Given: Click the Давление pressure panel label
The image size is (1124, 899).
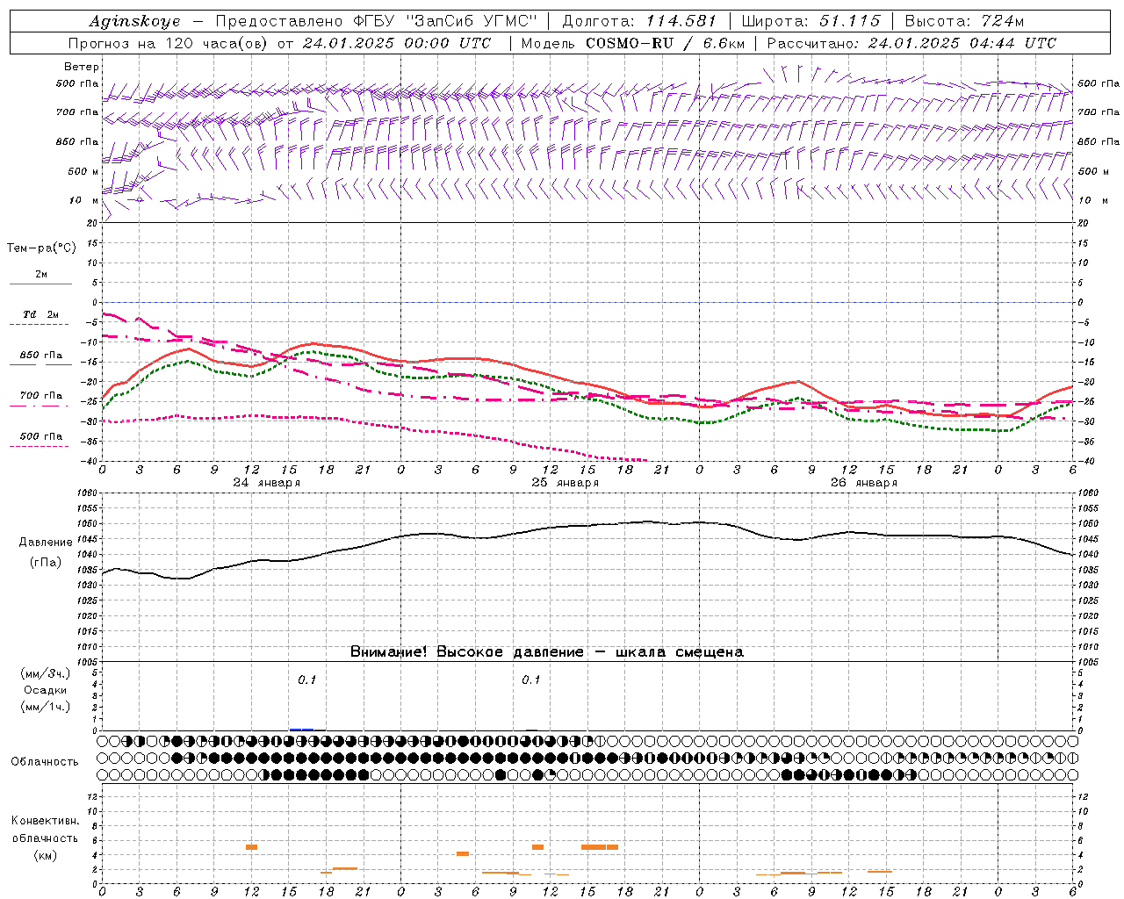Looking at the screenshot, I should 46,543.
